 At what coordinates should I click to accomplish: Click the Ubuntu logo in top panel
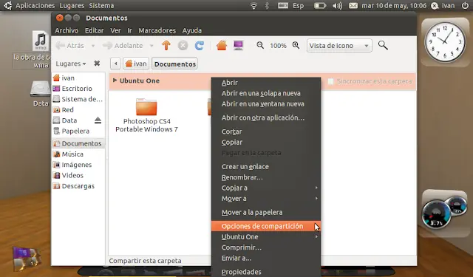click(7, 5)
